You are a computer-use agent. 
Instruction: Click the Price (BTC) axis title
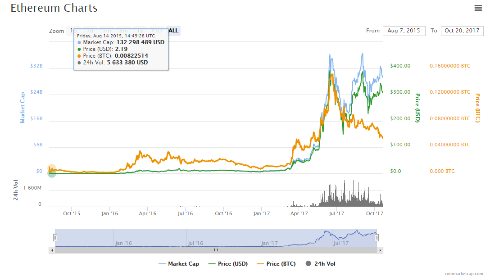click(477, 108)
